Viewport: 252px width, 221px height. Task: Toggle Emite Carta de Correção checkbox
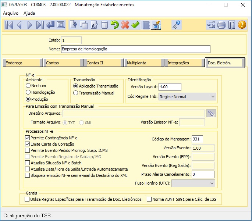27,144
